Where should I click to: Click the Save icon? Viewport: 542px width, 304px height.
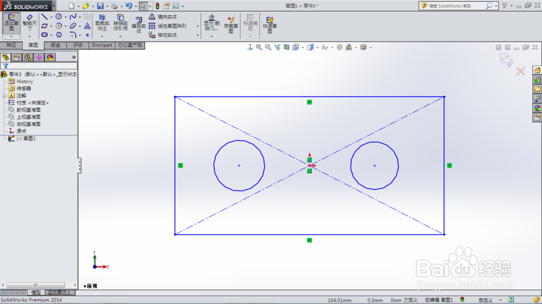point(100,6)
